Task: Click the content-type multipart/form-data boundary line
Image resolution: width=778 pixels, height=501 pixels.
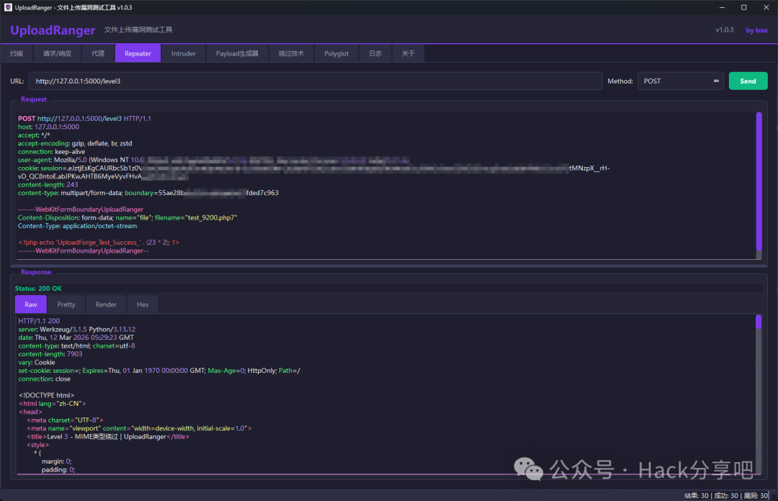Action: tap(148, 193)
